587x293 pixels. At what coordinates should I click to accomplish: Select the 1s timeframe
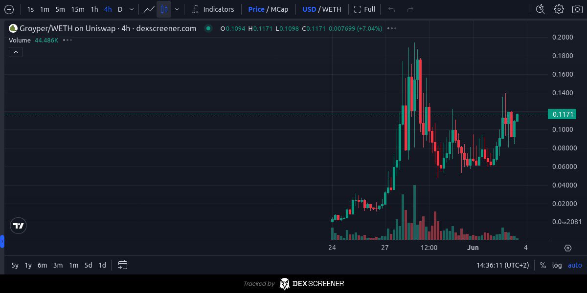click(x=30, y=9)
